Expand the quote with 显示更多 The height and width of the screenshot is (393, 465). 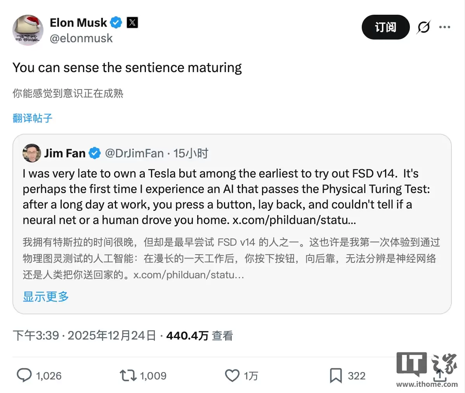click(45, 296)
